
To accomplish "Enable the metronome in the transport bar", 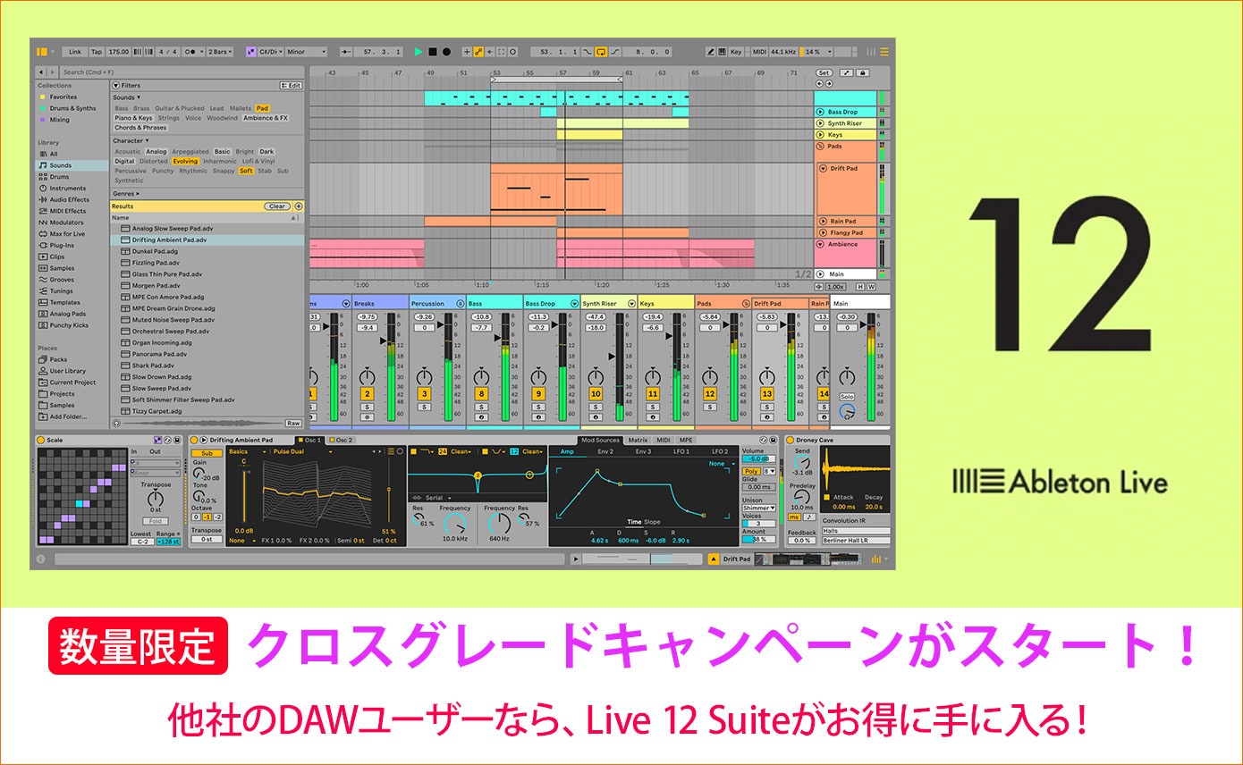I will [189, 52].
